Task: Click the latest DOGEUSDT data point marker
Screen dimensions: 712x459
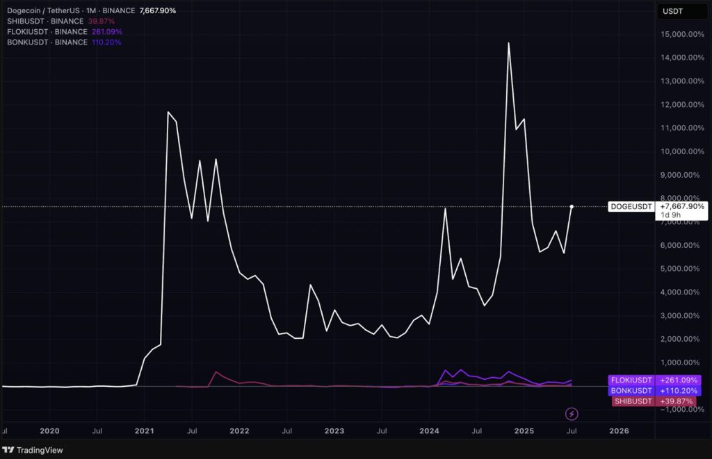Action: pyautogui.click(x=572, y=207)
